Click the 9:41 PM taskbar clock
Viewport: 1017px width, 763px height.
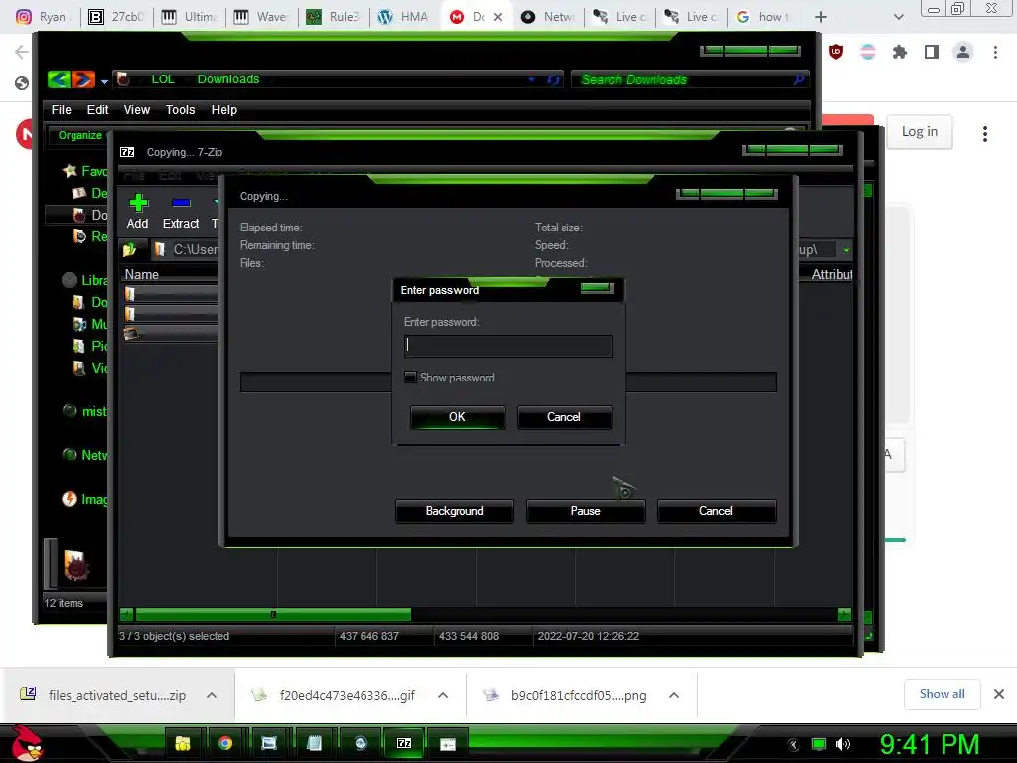pos(929,744)
